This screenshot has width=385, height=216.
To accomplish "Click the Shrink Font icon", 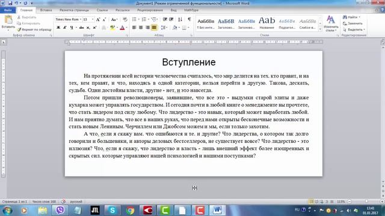I will point(104,19).
